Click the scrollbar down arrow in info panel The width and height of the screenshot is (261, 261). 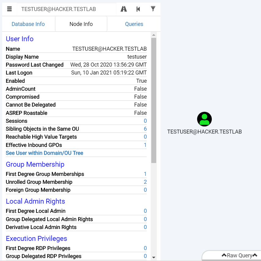click(154, 257)
